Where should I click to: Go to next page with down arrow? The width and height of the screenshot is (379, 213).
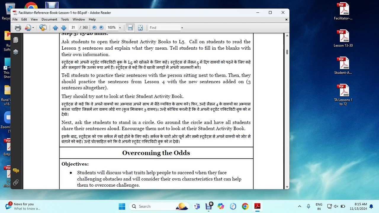pyautogui.click(x=64, y=28)
